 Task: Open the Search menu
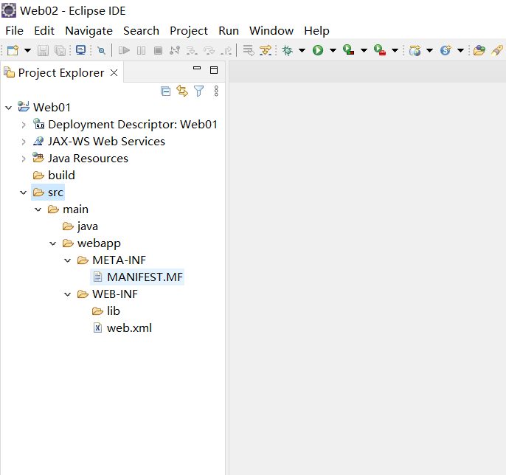[x=141, y=31]
